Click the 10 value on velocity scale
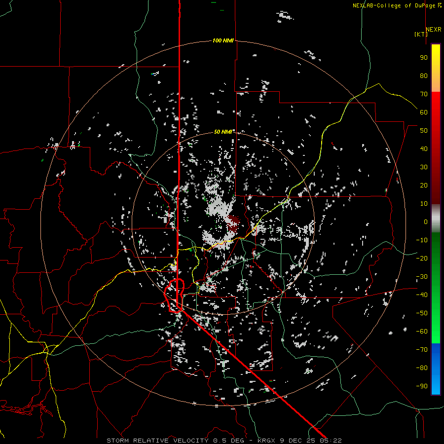This screenshot has width=444, height=444. 424,204
